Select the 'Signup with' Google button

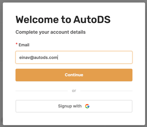[74, 106]
